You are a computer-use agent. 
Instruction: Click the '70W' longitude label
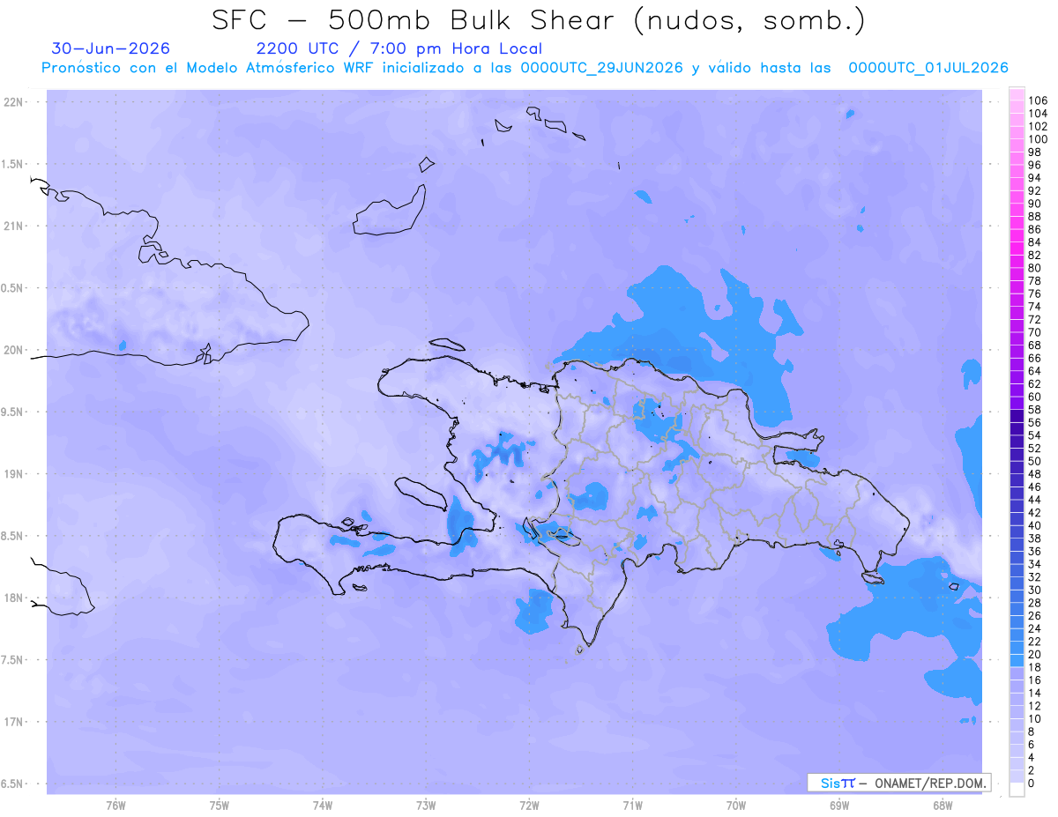click(736, 805)
